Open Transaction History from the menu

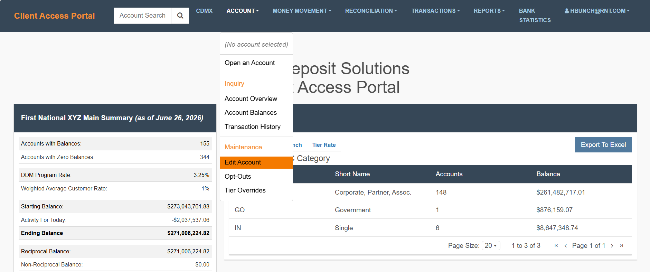pos(256,127)
